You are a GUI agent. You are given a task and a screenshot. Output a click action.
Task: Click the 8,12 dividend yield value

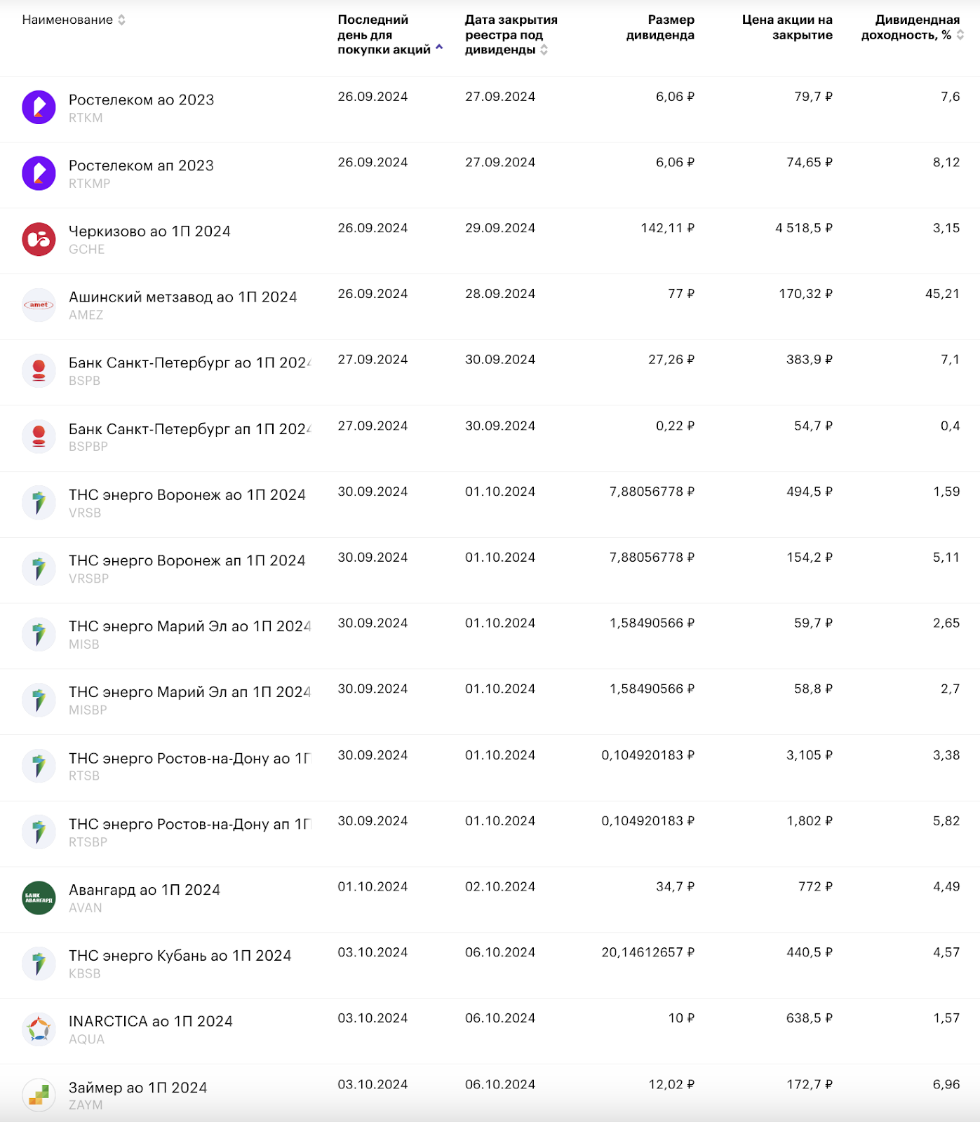946,162
